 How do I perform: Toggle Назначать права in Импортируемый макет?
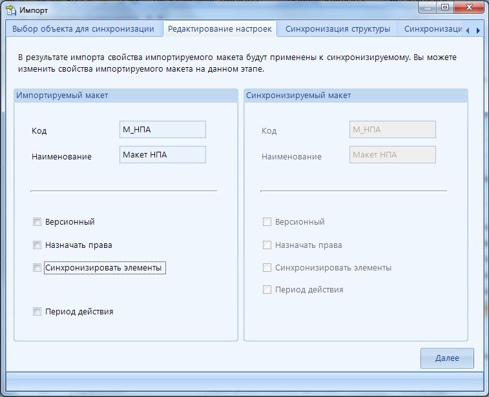[37, 245]
